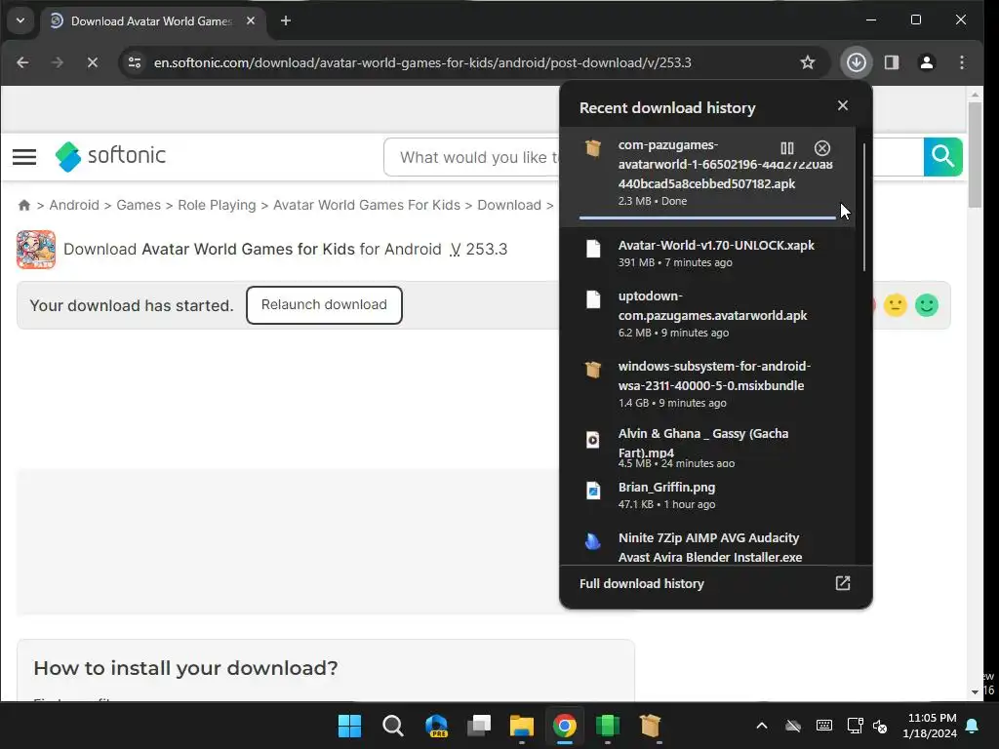Click the 'How to install your download?' heading
999x749 pixels.
(185, 668)
